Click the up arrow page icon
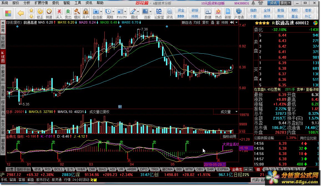This screenshot has width=321, height=186. point(31,11)
